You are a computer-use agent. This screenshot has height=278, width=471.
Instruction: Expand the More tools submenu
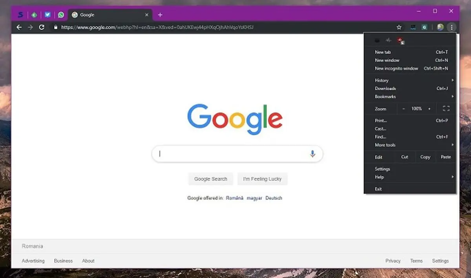pos(410,145)
